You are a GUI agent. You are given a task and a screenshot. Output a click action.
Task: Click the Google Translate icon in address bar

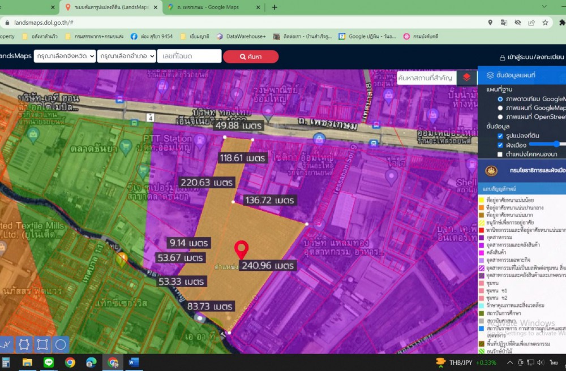click(504, 23)
